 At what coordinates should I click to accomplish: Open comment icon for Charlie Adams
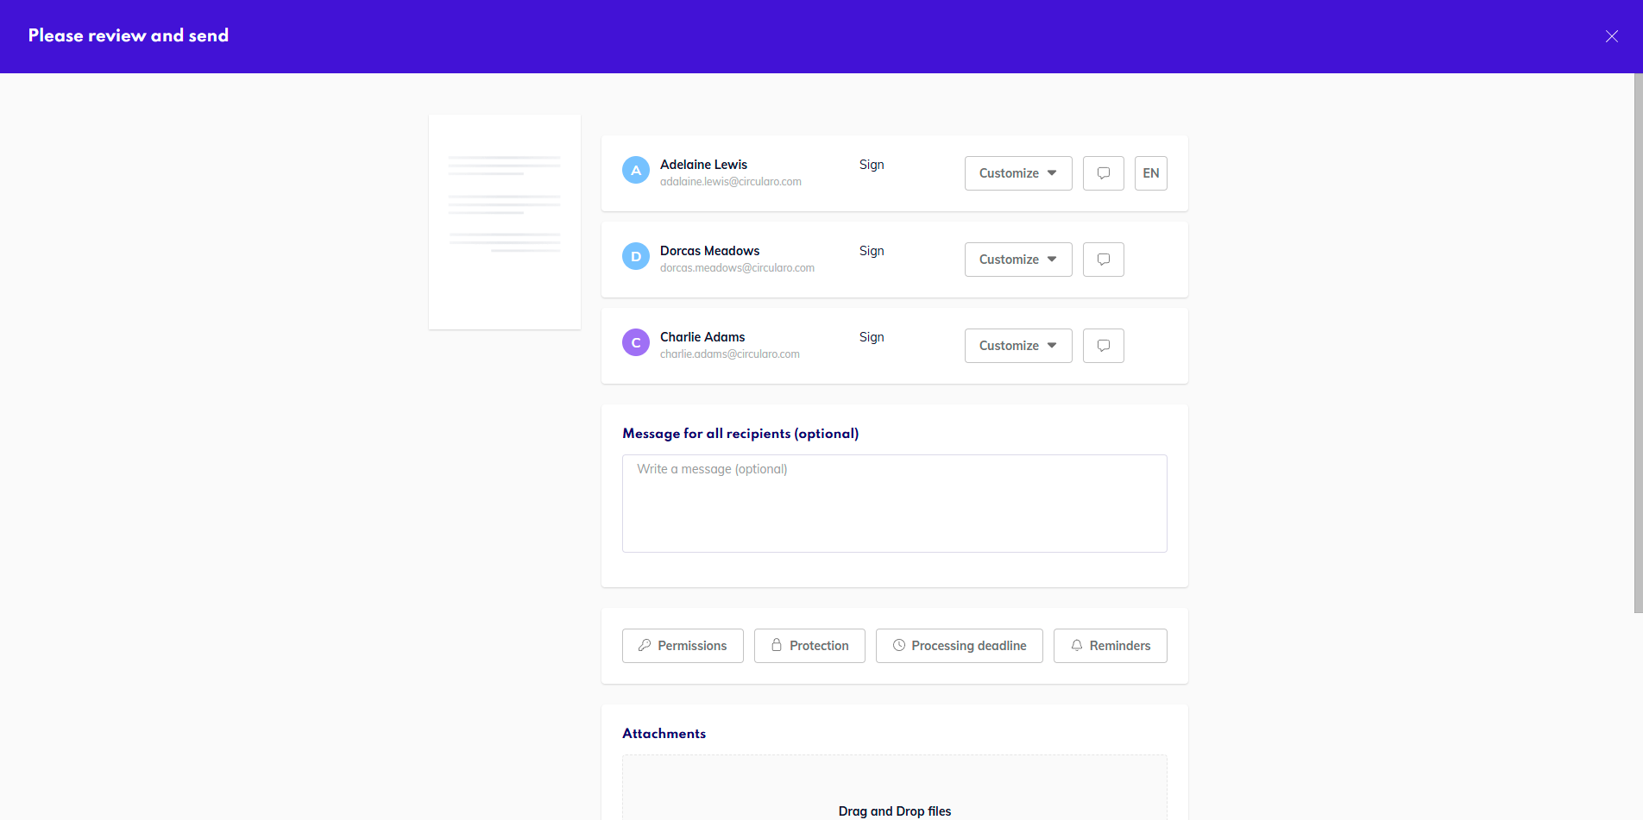click(1103, 346)
